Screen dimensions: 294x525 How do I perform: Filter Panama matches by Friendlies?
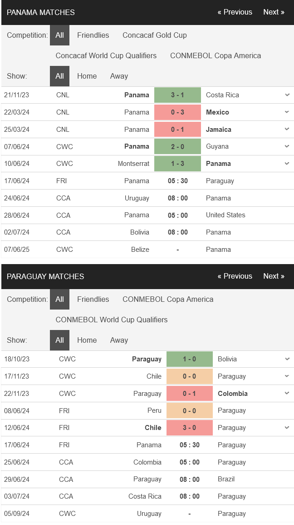click(x=93, y=35)
